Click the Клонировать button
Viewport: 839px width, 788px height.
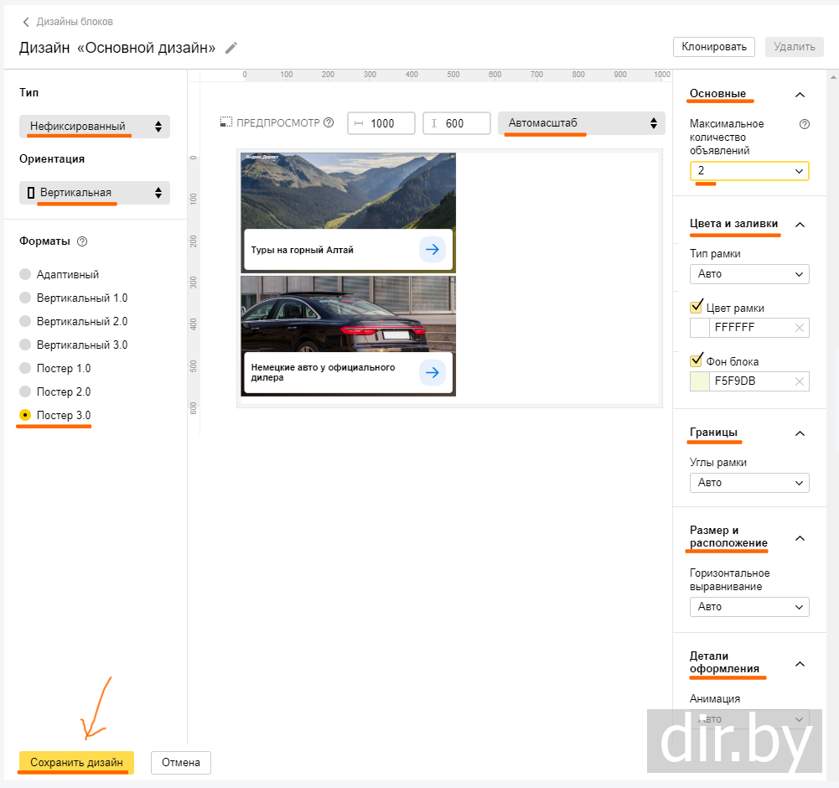pos(714,47)
